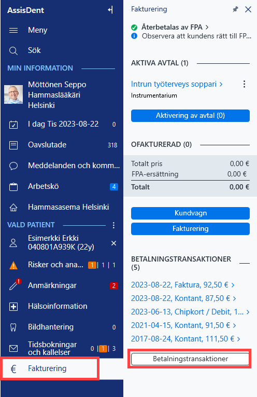
Task: Click Anmärkningar red badge 2
Action: point(114,286)
